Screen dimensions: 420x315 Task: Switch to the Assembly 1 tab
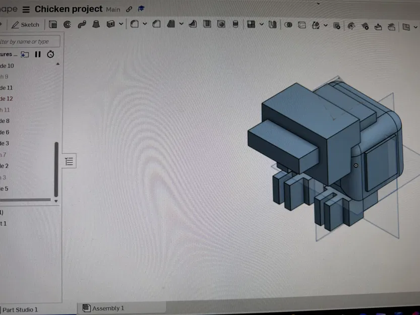point(107,307)
